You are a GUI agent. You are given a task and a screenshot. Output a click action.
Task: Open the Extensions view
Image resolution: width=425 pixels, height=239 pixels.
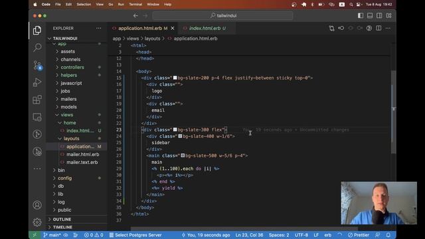coord(37,100)
